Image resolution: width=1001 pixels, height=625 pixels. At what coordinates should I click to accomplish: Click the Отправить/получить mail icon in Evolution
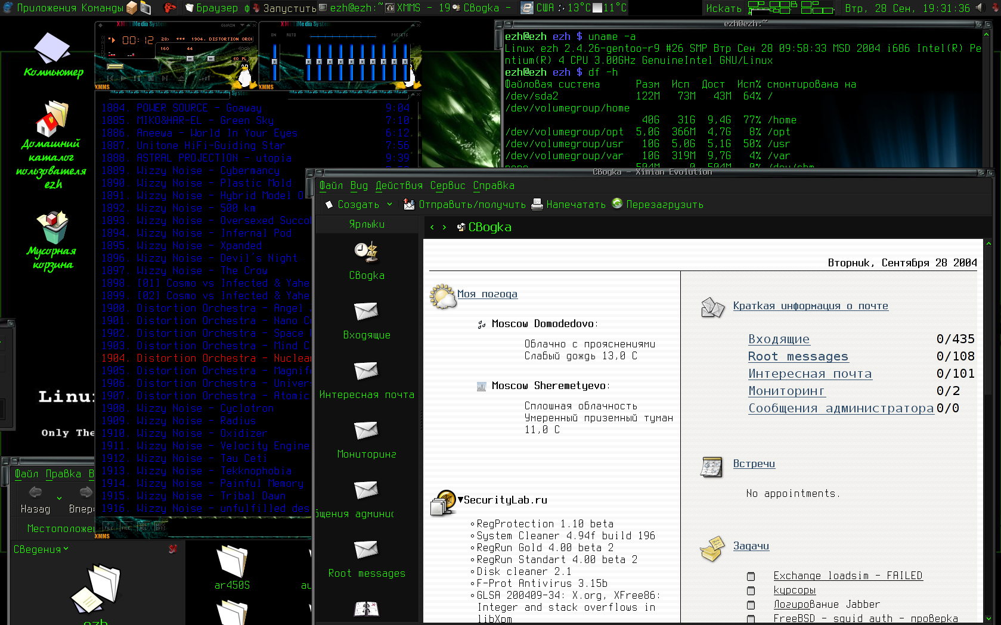pyautogui.click(x=409, y=204)
